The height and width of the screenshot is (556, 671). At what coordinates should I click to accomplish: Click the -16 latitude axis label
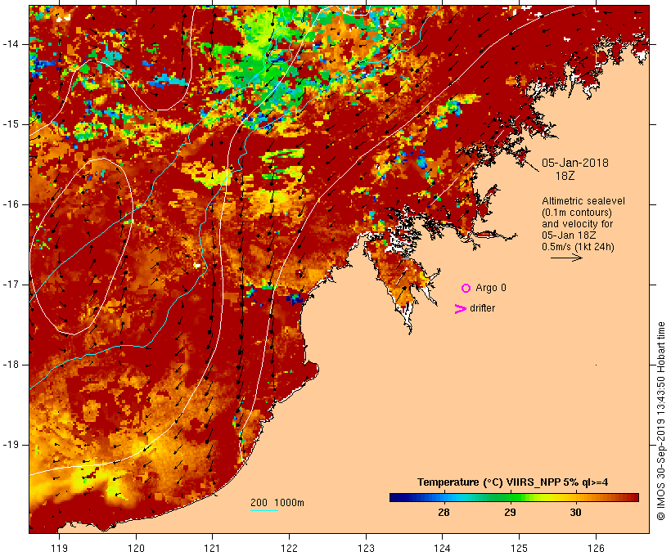(x=10, y=204)
